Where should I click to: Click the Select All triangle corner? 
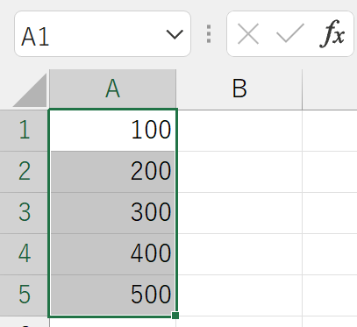click(x=30, y=89)
